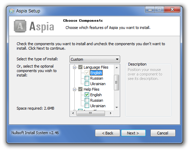The height and width of the screenshot is (151, 190).
Task: Click the 'Choose Components' heading
Action: click(x=83, y=21)
